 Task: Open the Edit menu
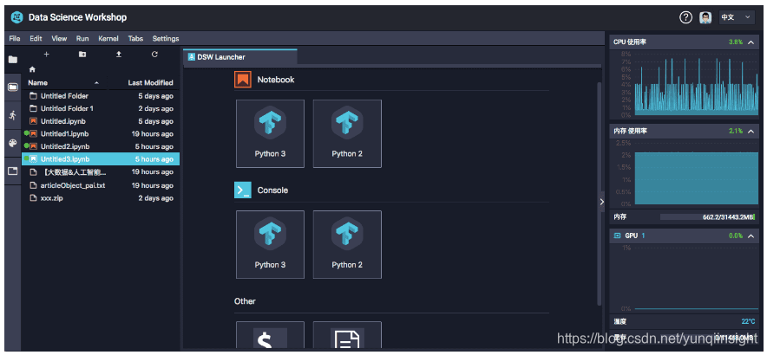point(36,39)
